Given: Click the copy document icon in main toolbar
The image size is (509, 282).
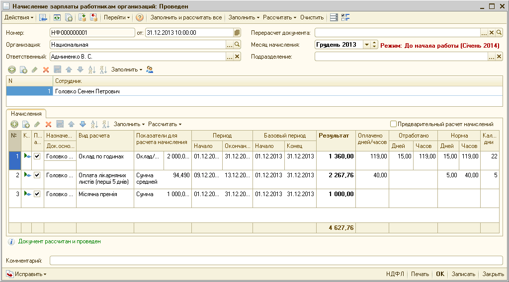Looking at the screenshot, I should (69, 17).
